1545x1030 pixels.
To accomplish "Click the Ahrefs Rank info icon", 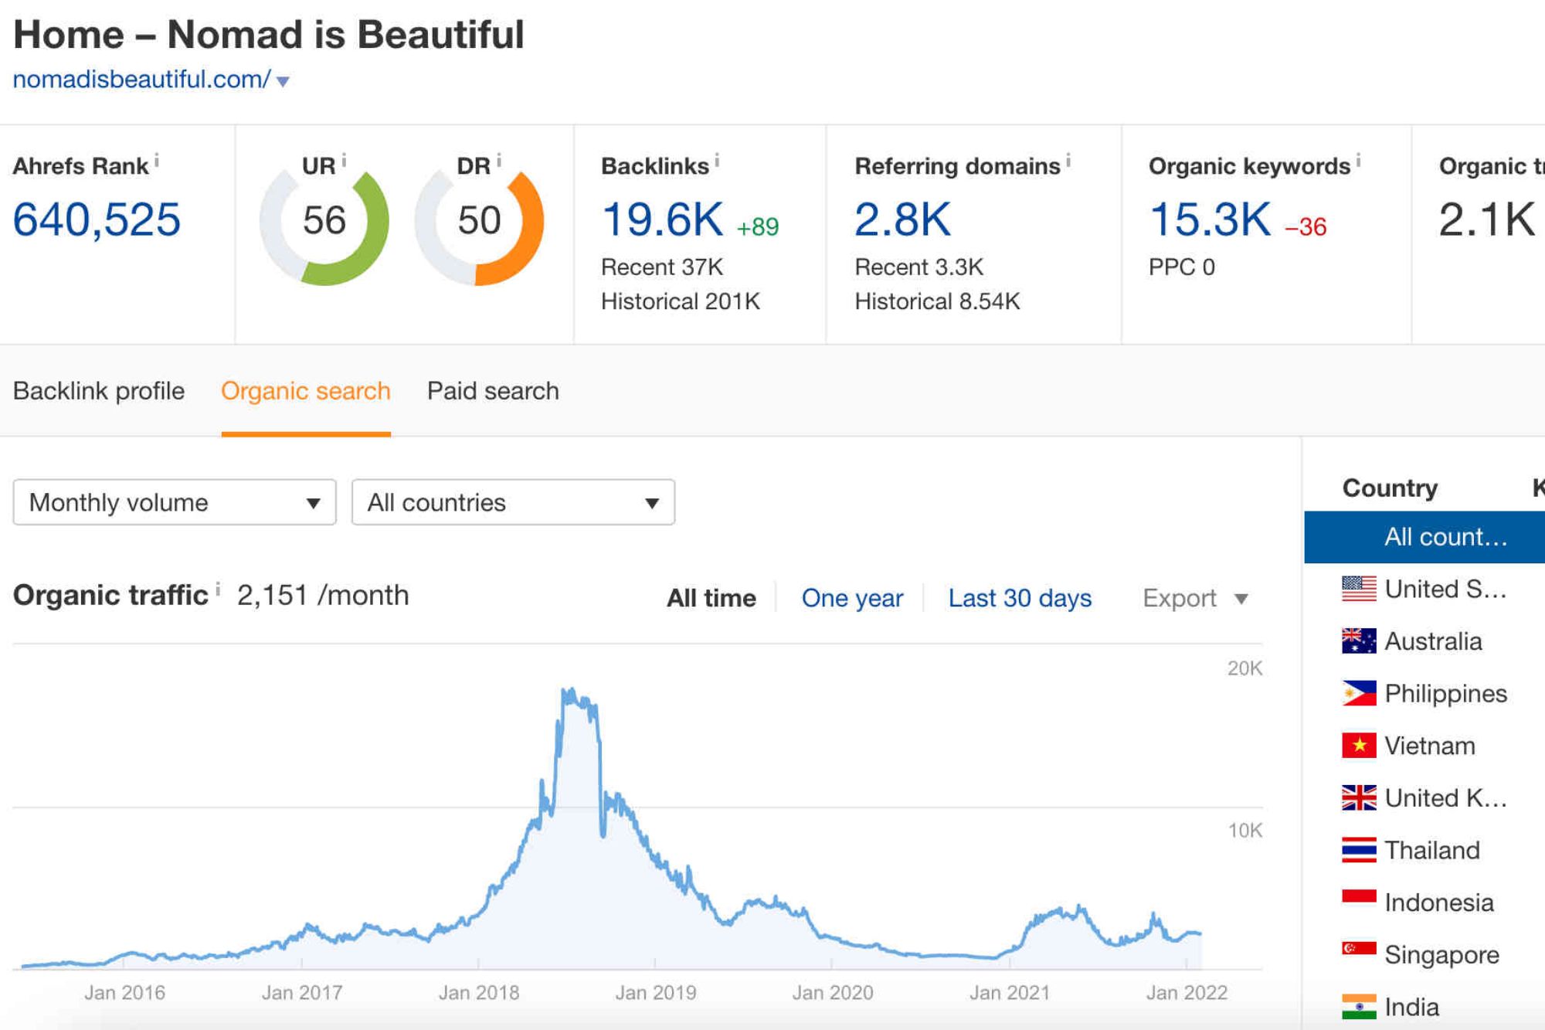I will pos(157,161).
